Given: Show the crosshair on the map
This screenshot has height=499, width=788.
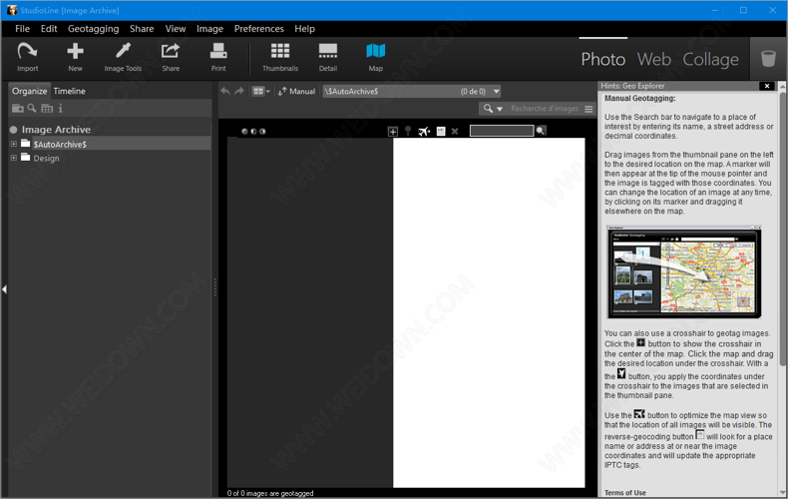Looking at the screenshot, I should point(392,132).
